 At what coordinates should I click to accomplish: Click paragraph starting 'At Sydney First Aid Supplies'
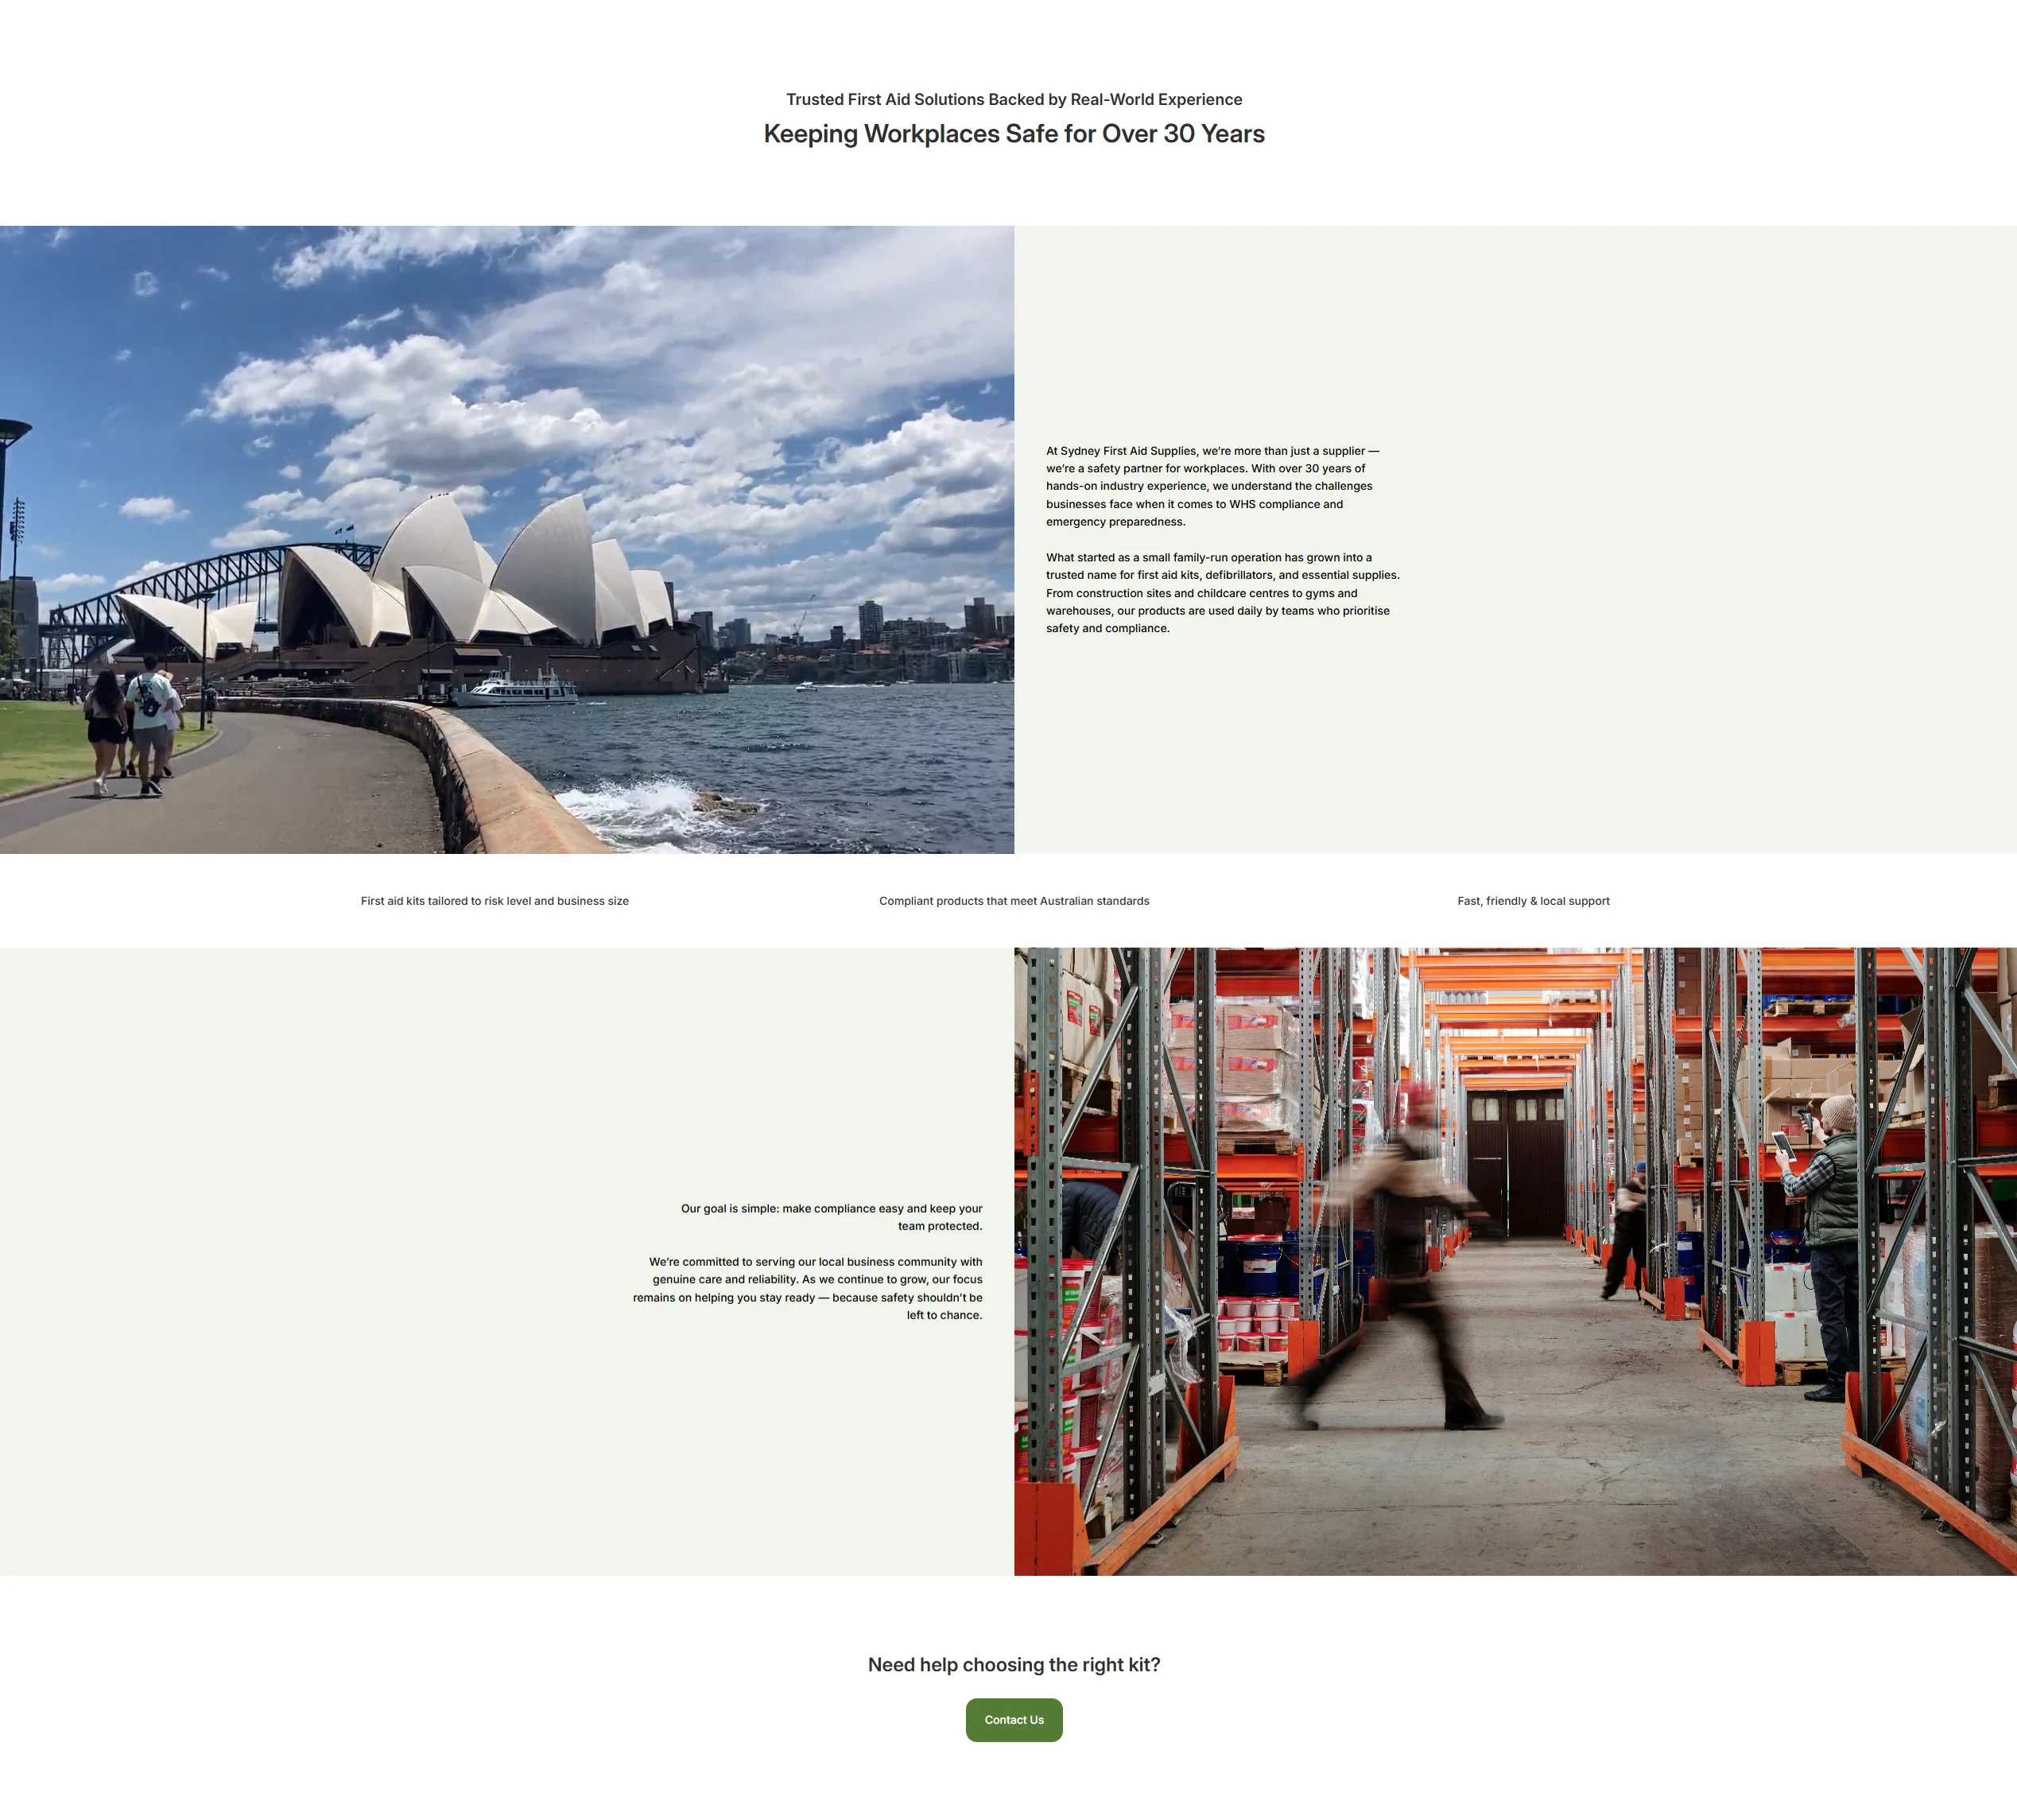[x=1212, y=486]
